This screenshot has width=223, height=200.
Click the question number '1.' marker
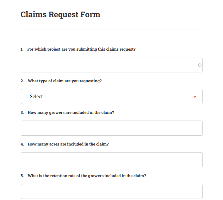[22, 49]
